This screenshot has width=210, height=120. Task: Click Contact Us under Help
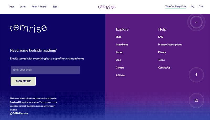pyautogui.click(x=164, y=68)
